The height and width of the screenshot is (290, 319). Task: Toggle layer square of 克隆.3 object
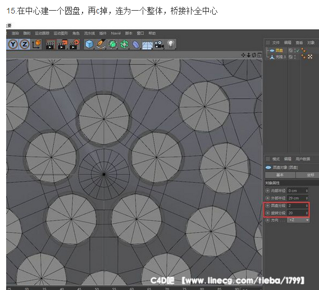click(290, 57)
